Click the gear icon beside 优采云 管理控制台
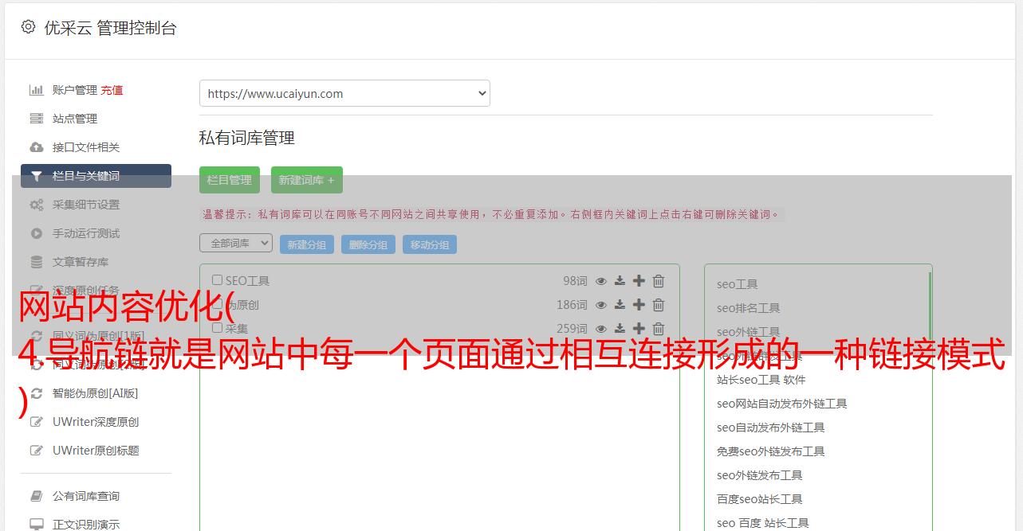The height and width of the screenshot is (531, 1023). [29, 27]
